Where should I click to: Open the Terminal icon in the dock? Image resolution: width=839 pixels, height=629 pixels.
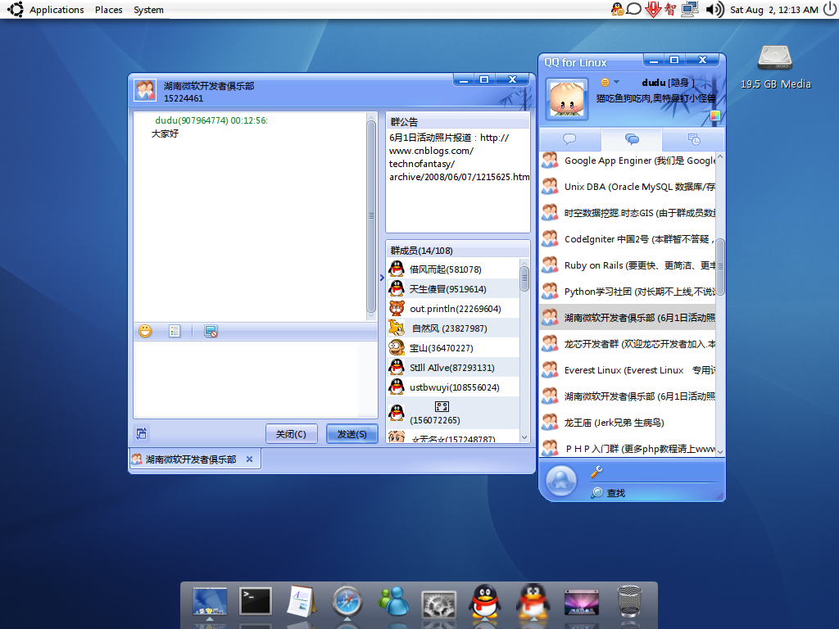(x=256, y=601)
